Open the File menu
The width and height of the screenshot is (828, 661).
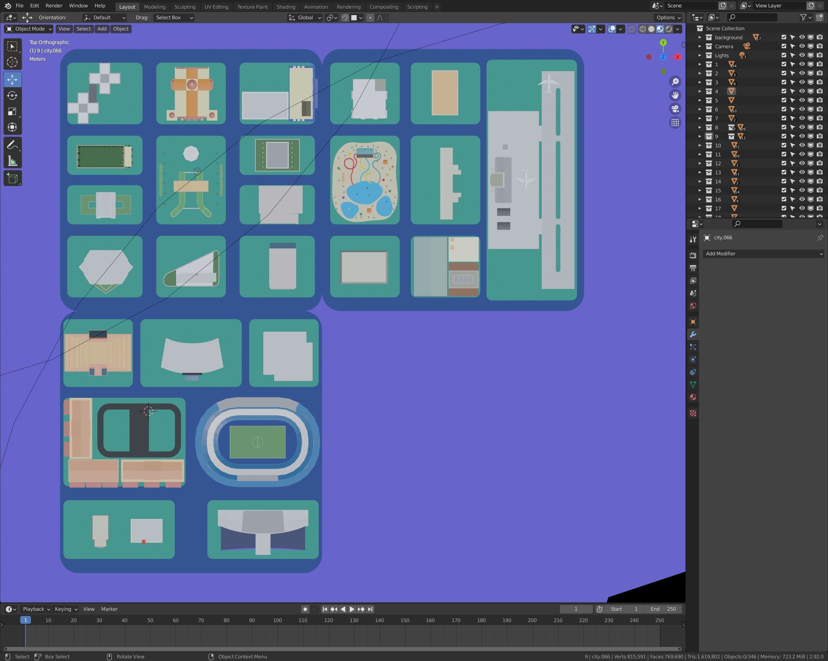19,6
